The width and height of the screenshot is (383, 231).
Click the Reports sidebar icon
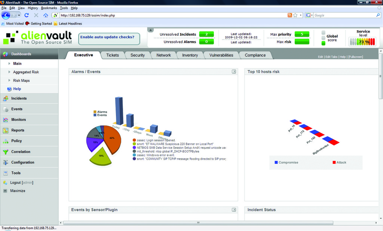click(x=5, y=131)
